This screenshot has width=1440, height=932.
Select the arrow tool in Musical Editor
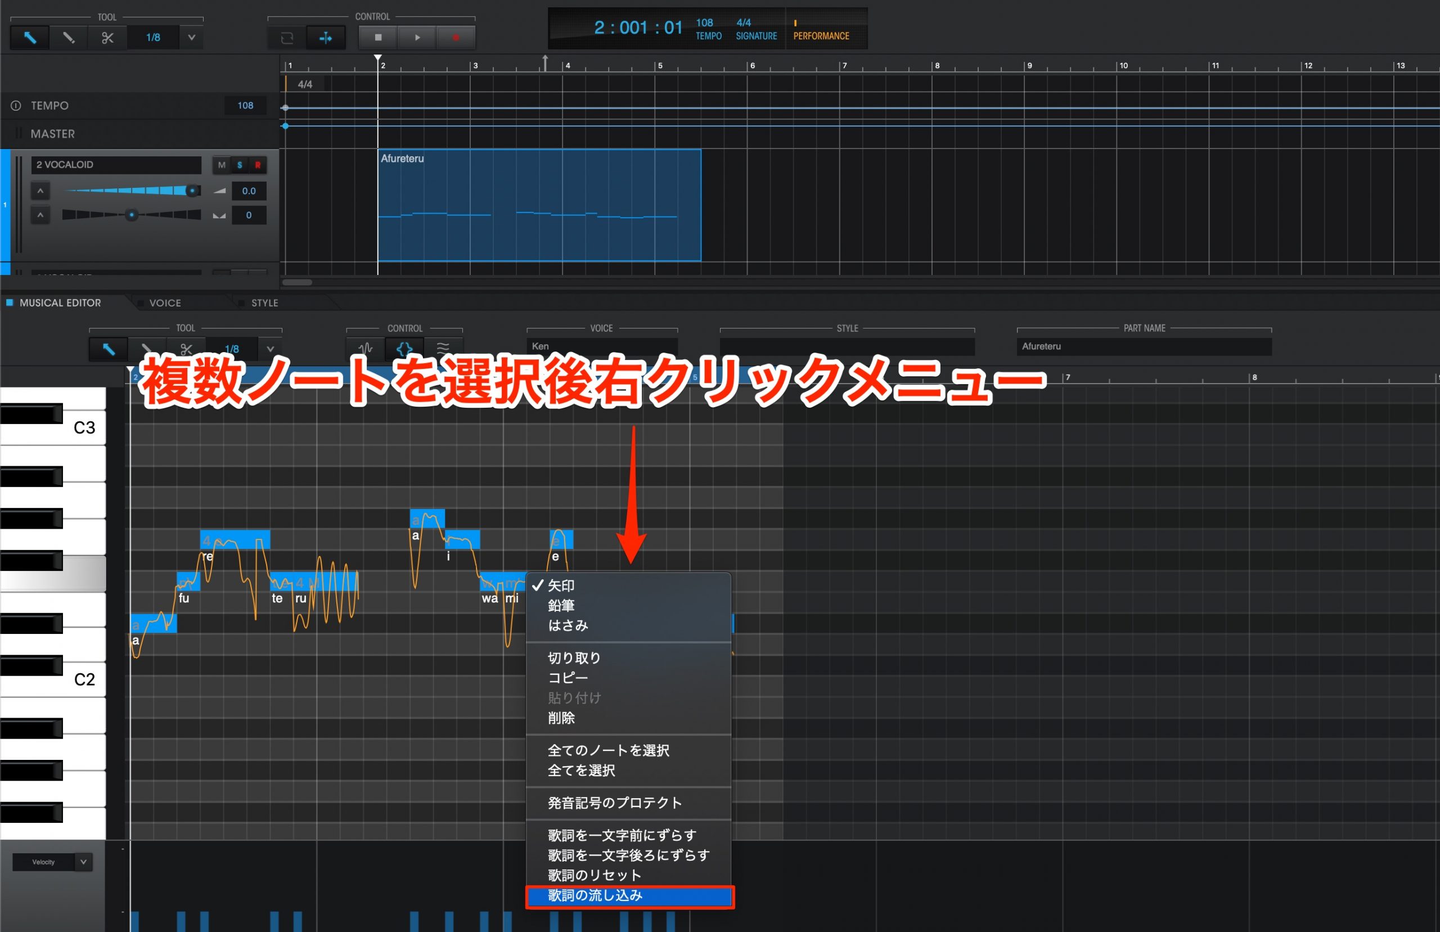(109, 349)
